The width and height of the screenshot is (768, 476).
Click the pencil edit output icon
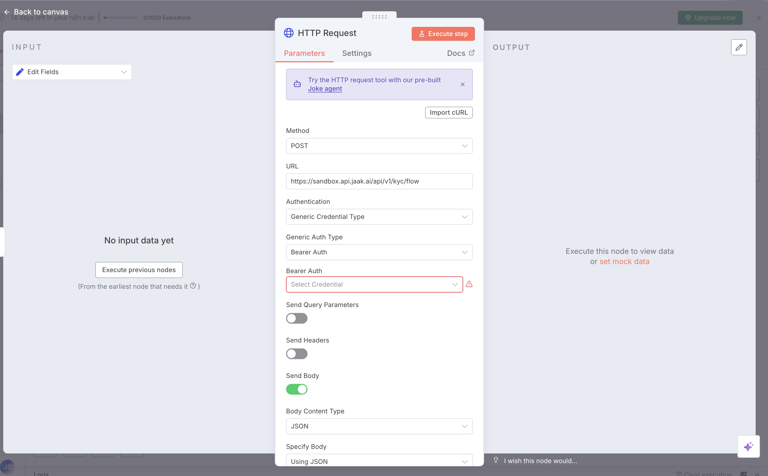coord(738,47)
